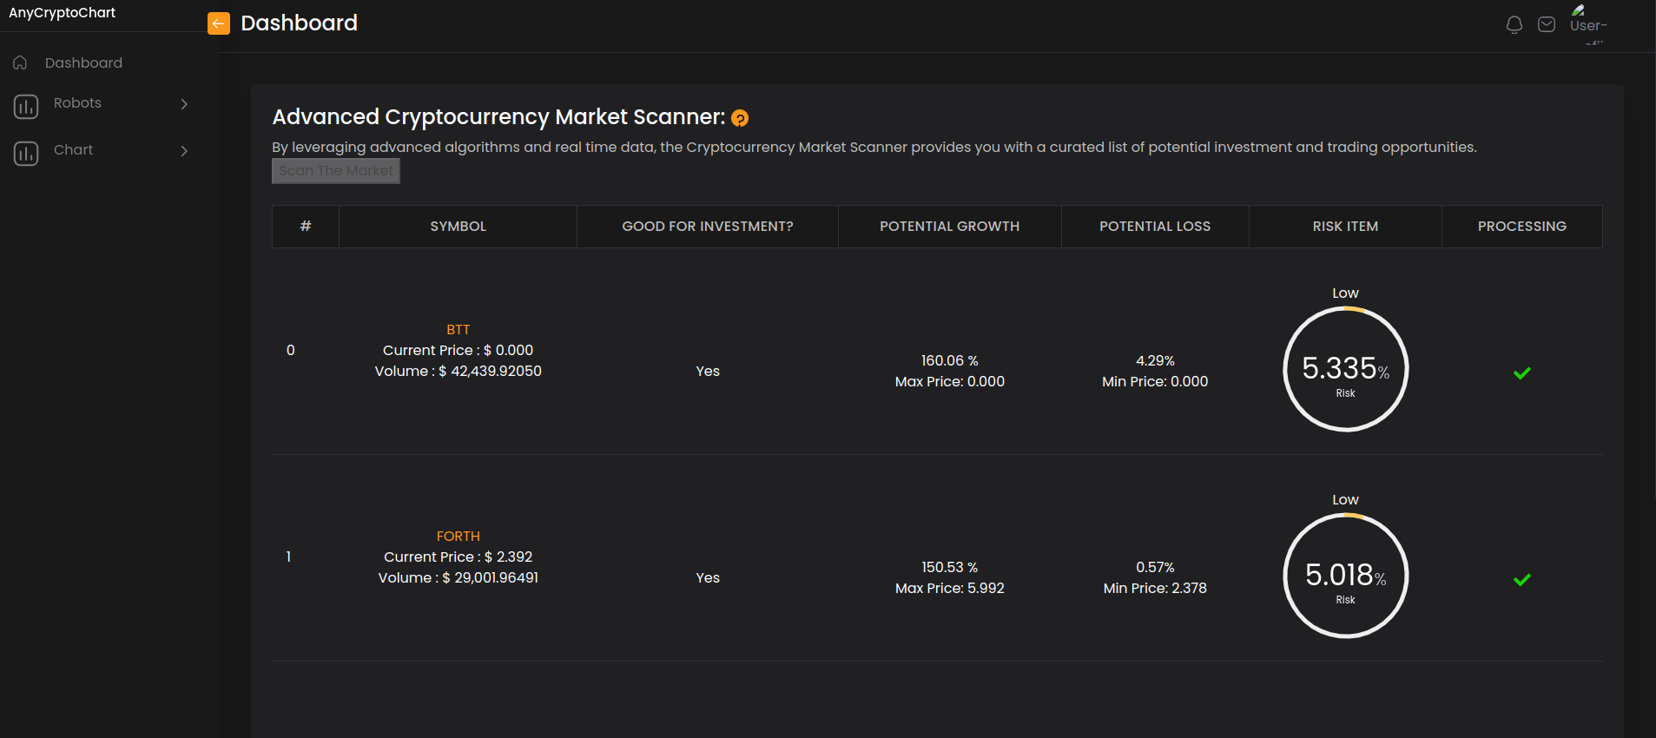This screenshot has height=738, width=1656.
Task: Open Dashboard in the sidebar
Action: [x=83, y=63]
